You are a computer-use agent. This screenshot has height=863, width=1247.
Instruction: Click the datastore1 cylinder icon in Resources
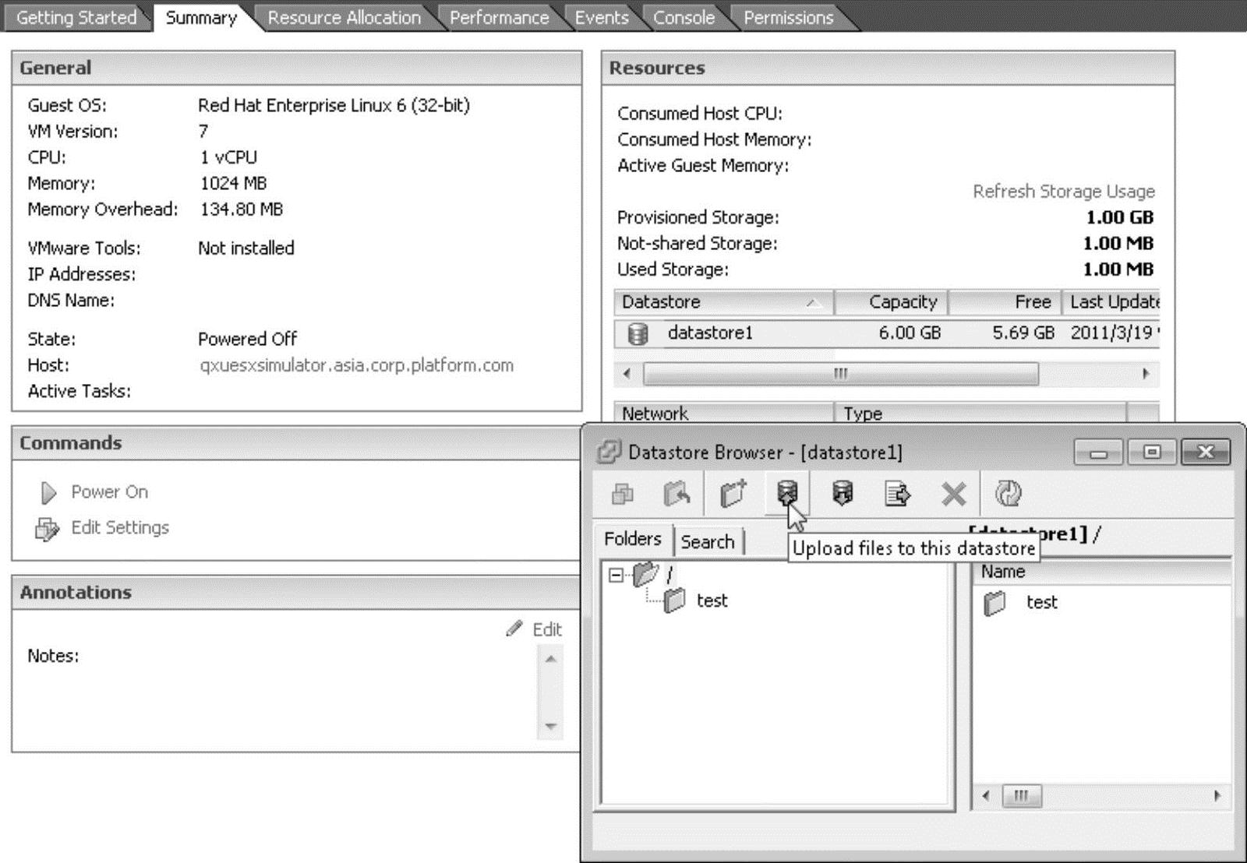(638, 333)
